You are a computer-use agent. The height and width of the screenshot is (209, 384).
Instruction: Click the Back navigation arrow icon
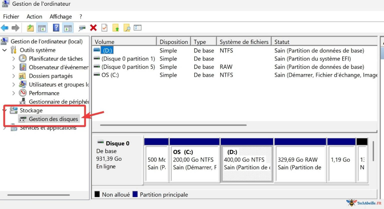pyautogui.click(x=4, y=27)
